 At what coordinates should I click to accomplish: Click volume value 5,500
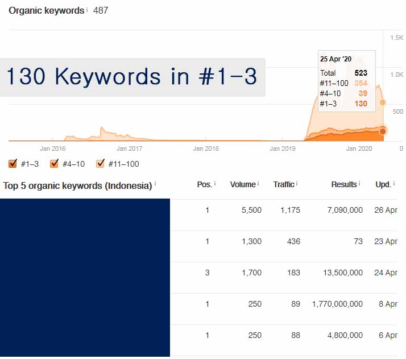click(x=251, y=210)
